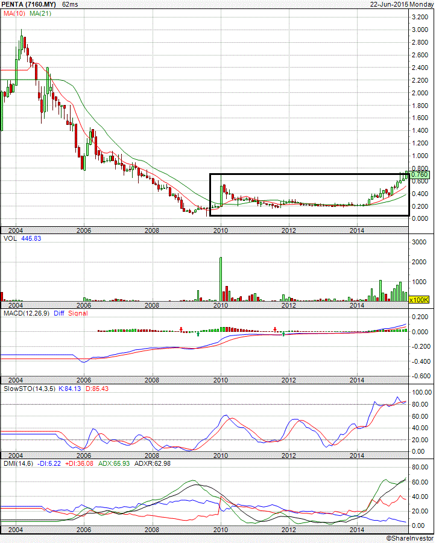Click the 2004 peak candlestick near 3.000

22,42
